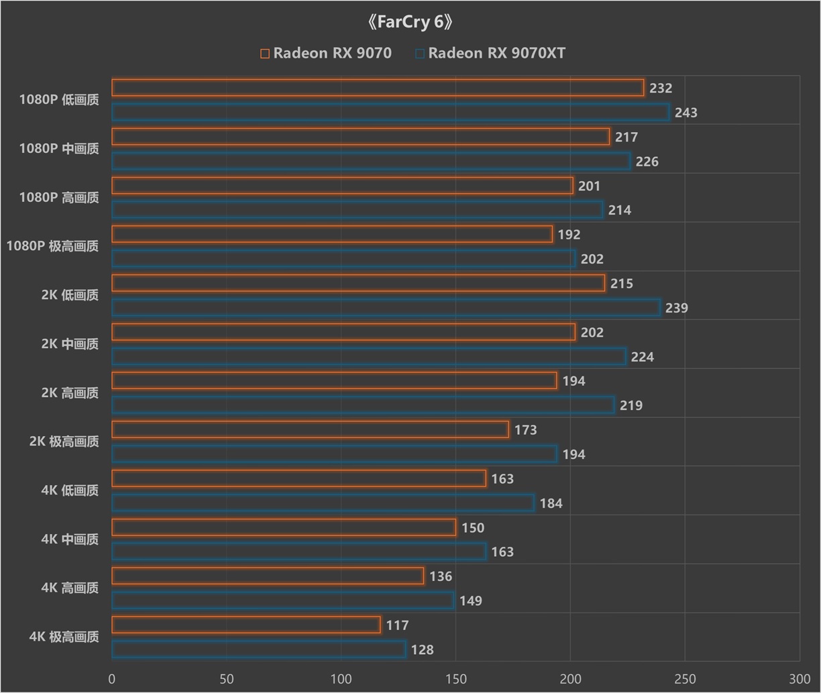Click the 0 tick on the horizontal axis
Viewport: 821px width, 693px height.
coord(112,679)
